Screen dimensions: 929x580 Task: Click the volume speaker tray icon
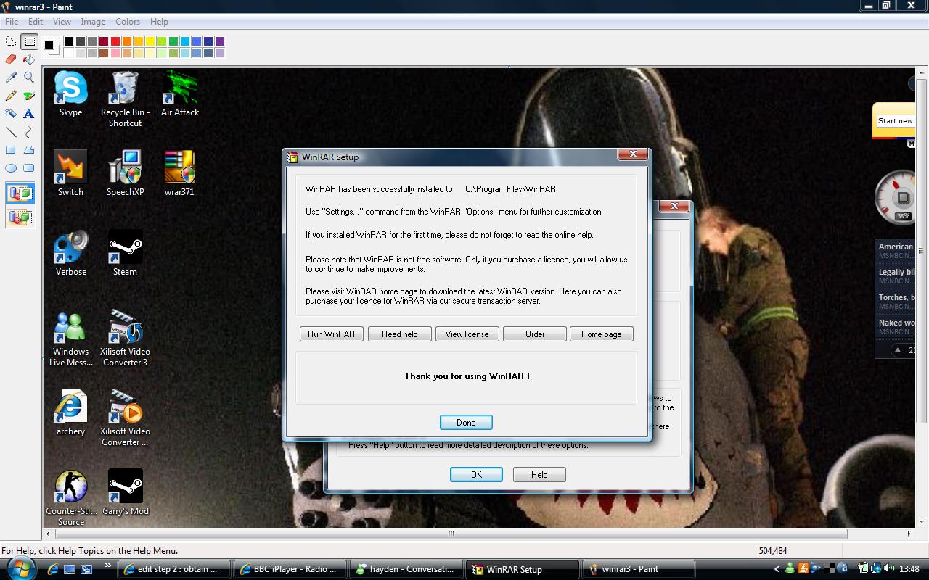[890, 569]
